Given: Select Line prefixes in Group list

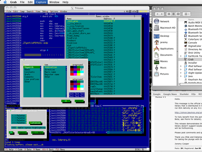Looking at the screenshot, I should point(32,79).
